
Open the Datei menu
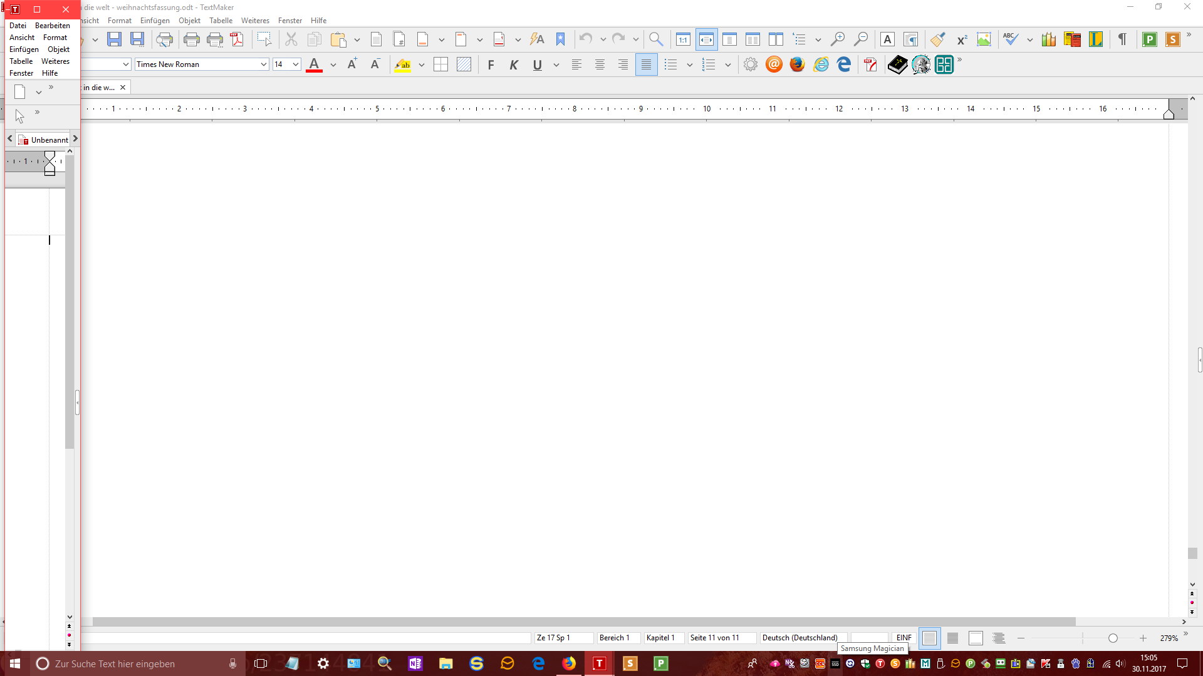pyautogui.click(x=18, y=25)
